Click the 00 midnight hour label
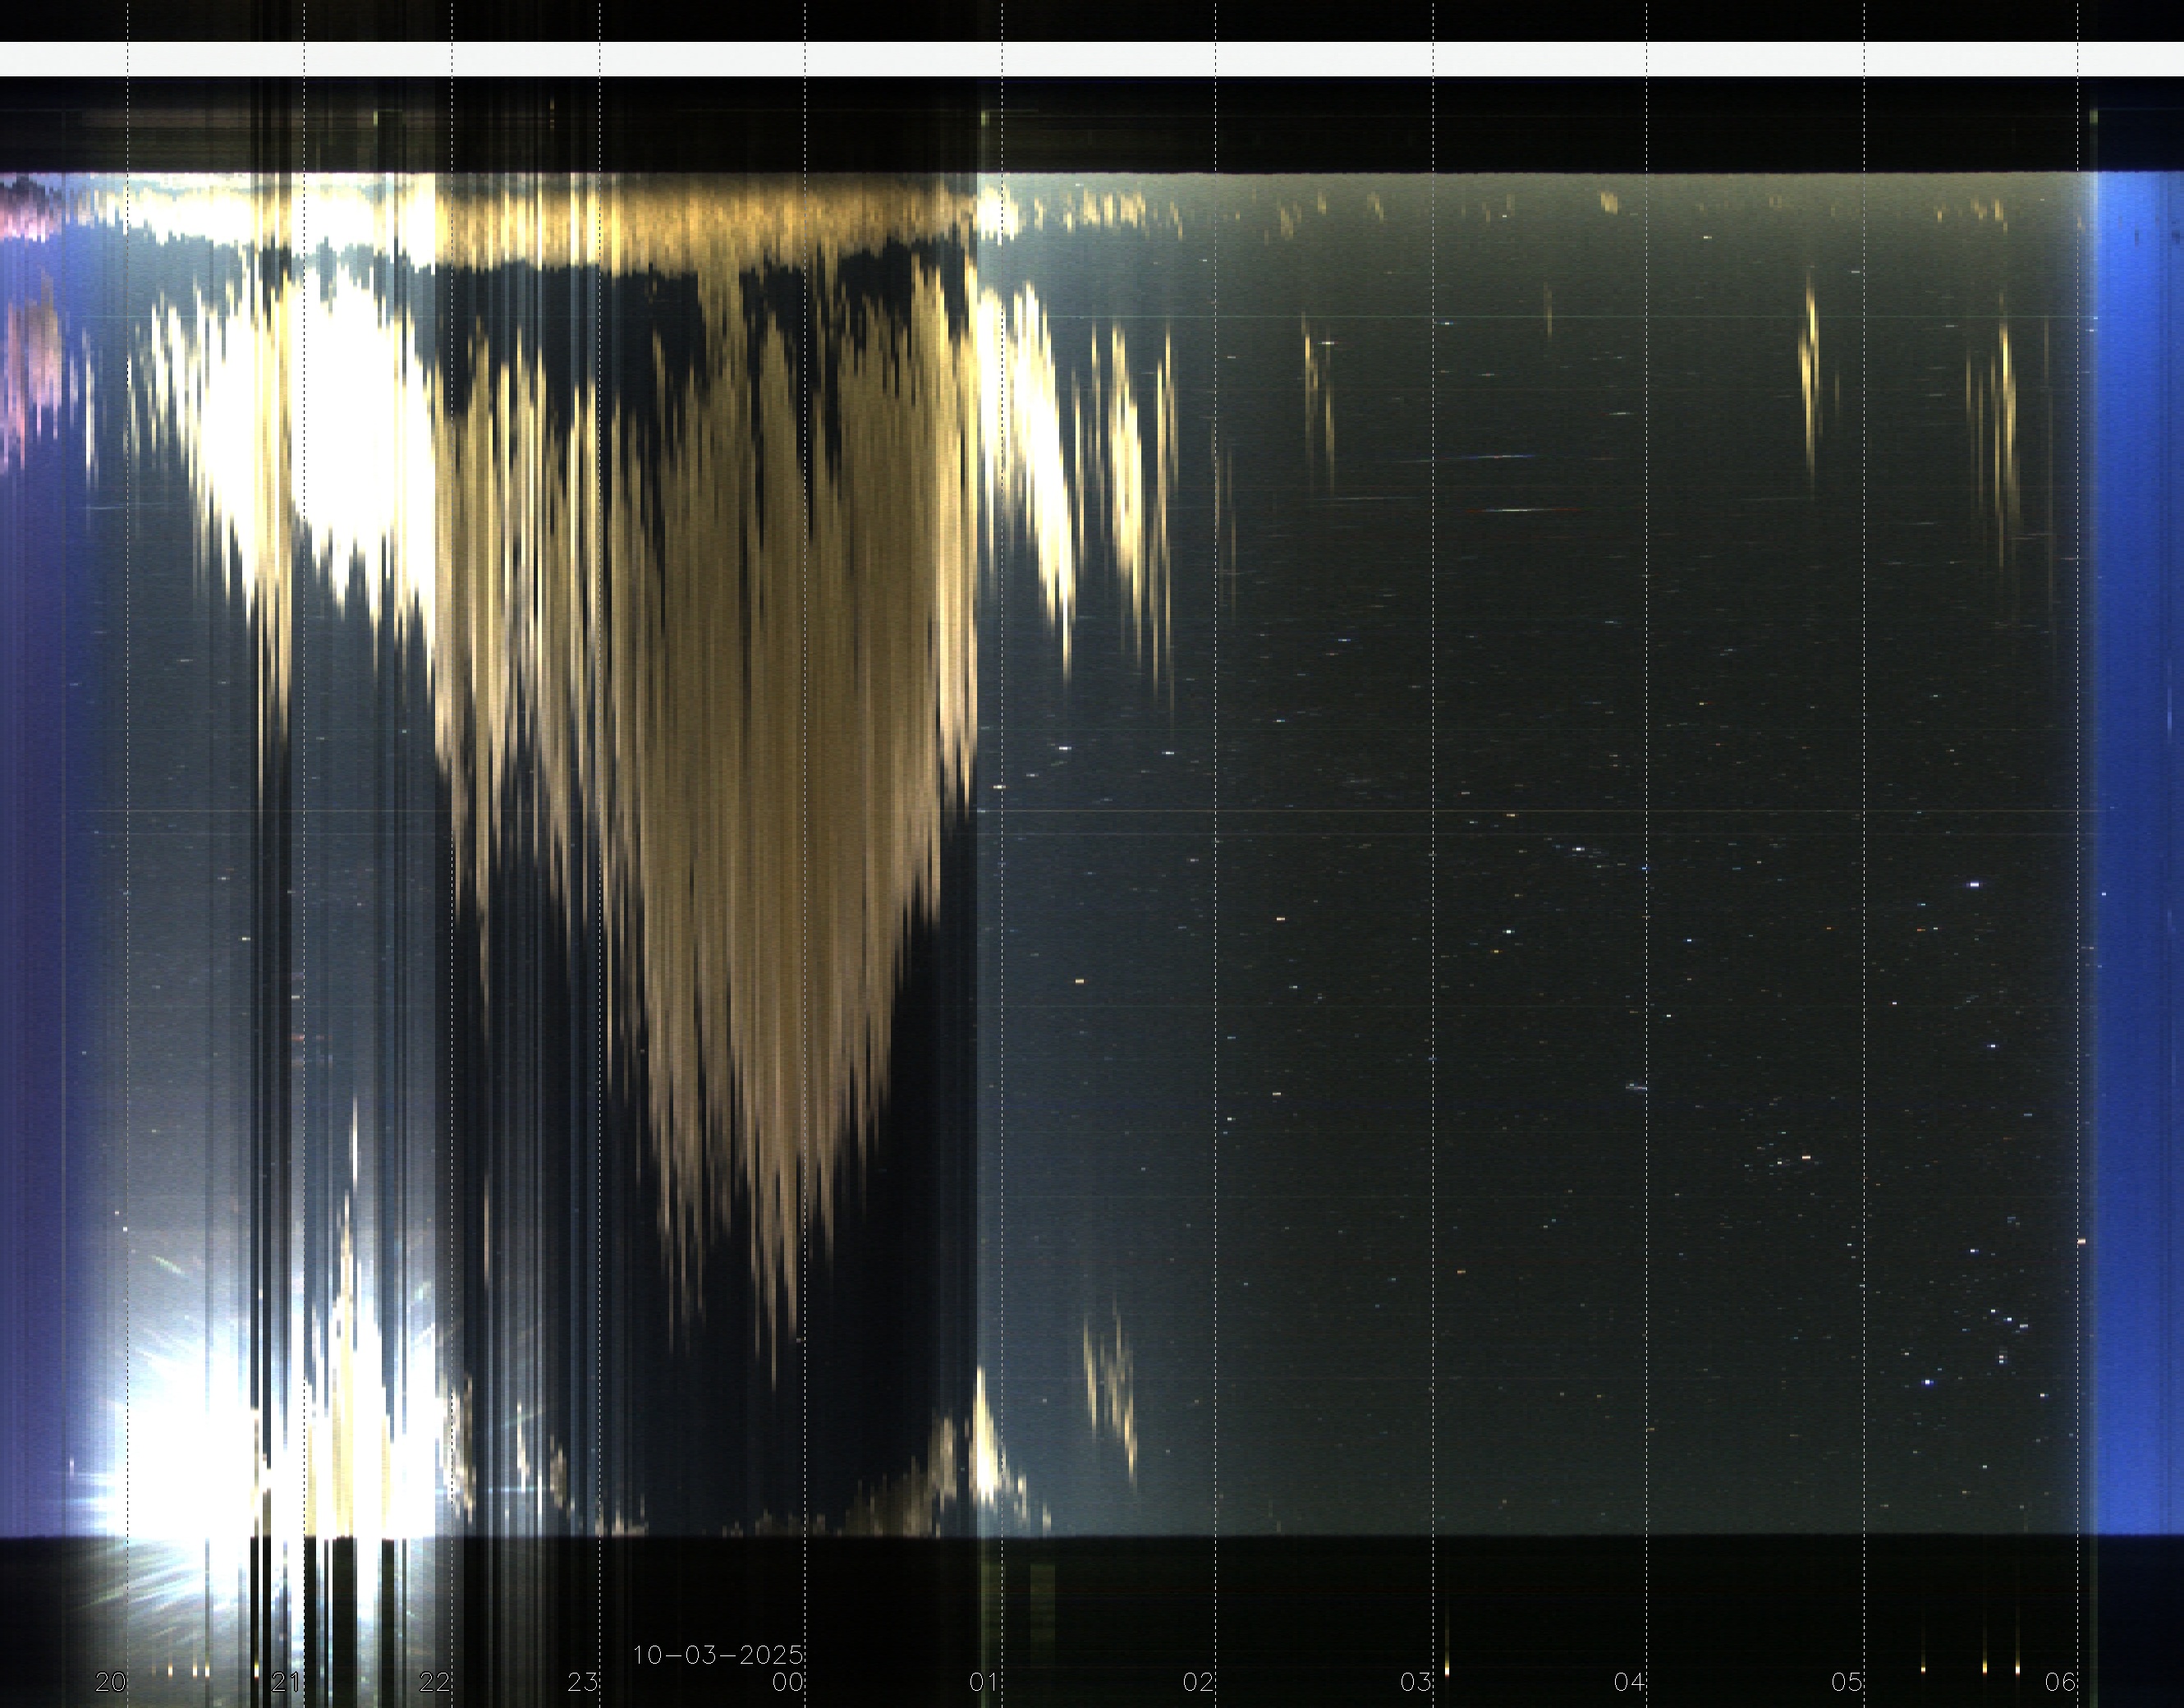Viewport: 2184px width, 1708px height. coord(788,1682)
